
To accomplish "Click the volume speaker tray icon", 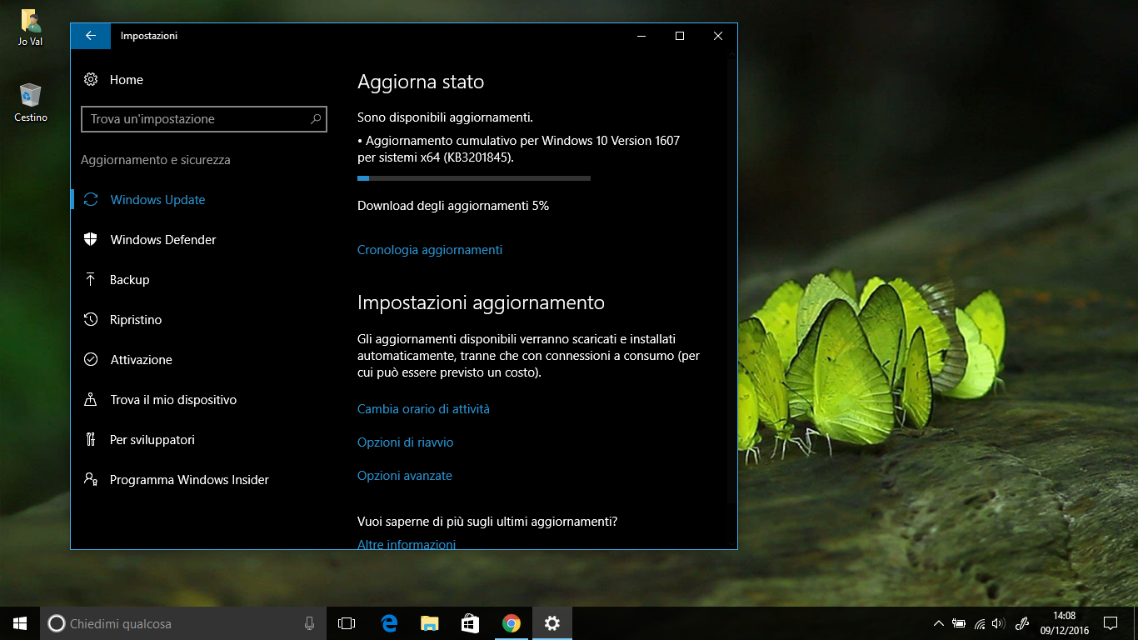I will [x=999, y=623].
